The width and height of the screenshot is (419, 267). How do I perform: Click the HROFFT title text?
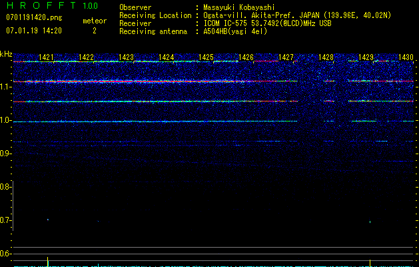[40, 6]
